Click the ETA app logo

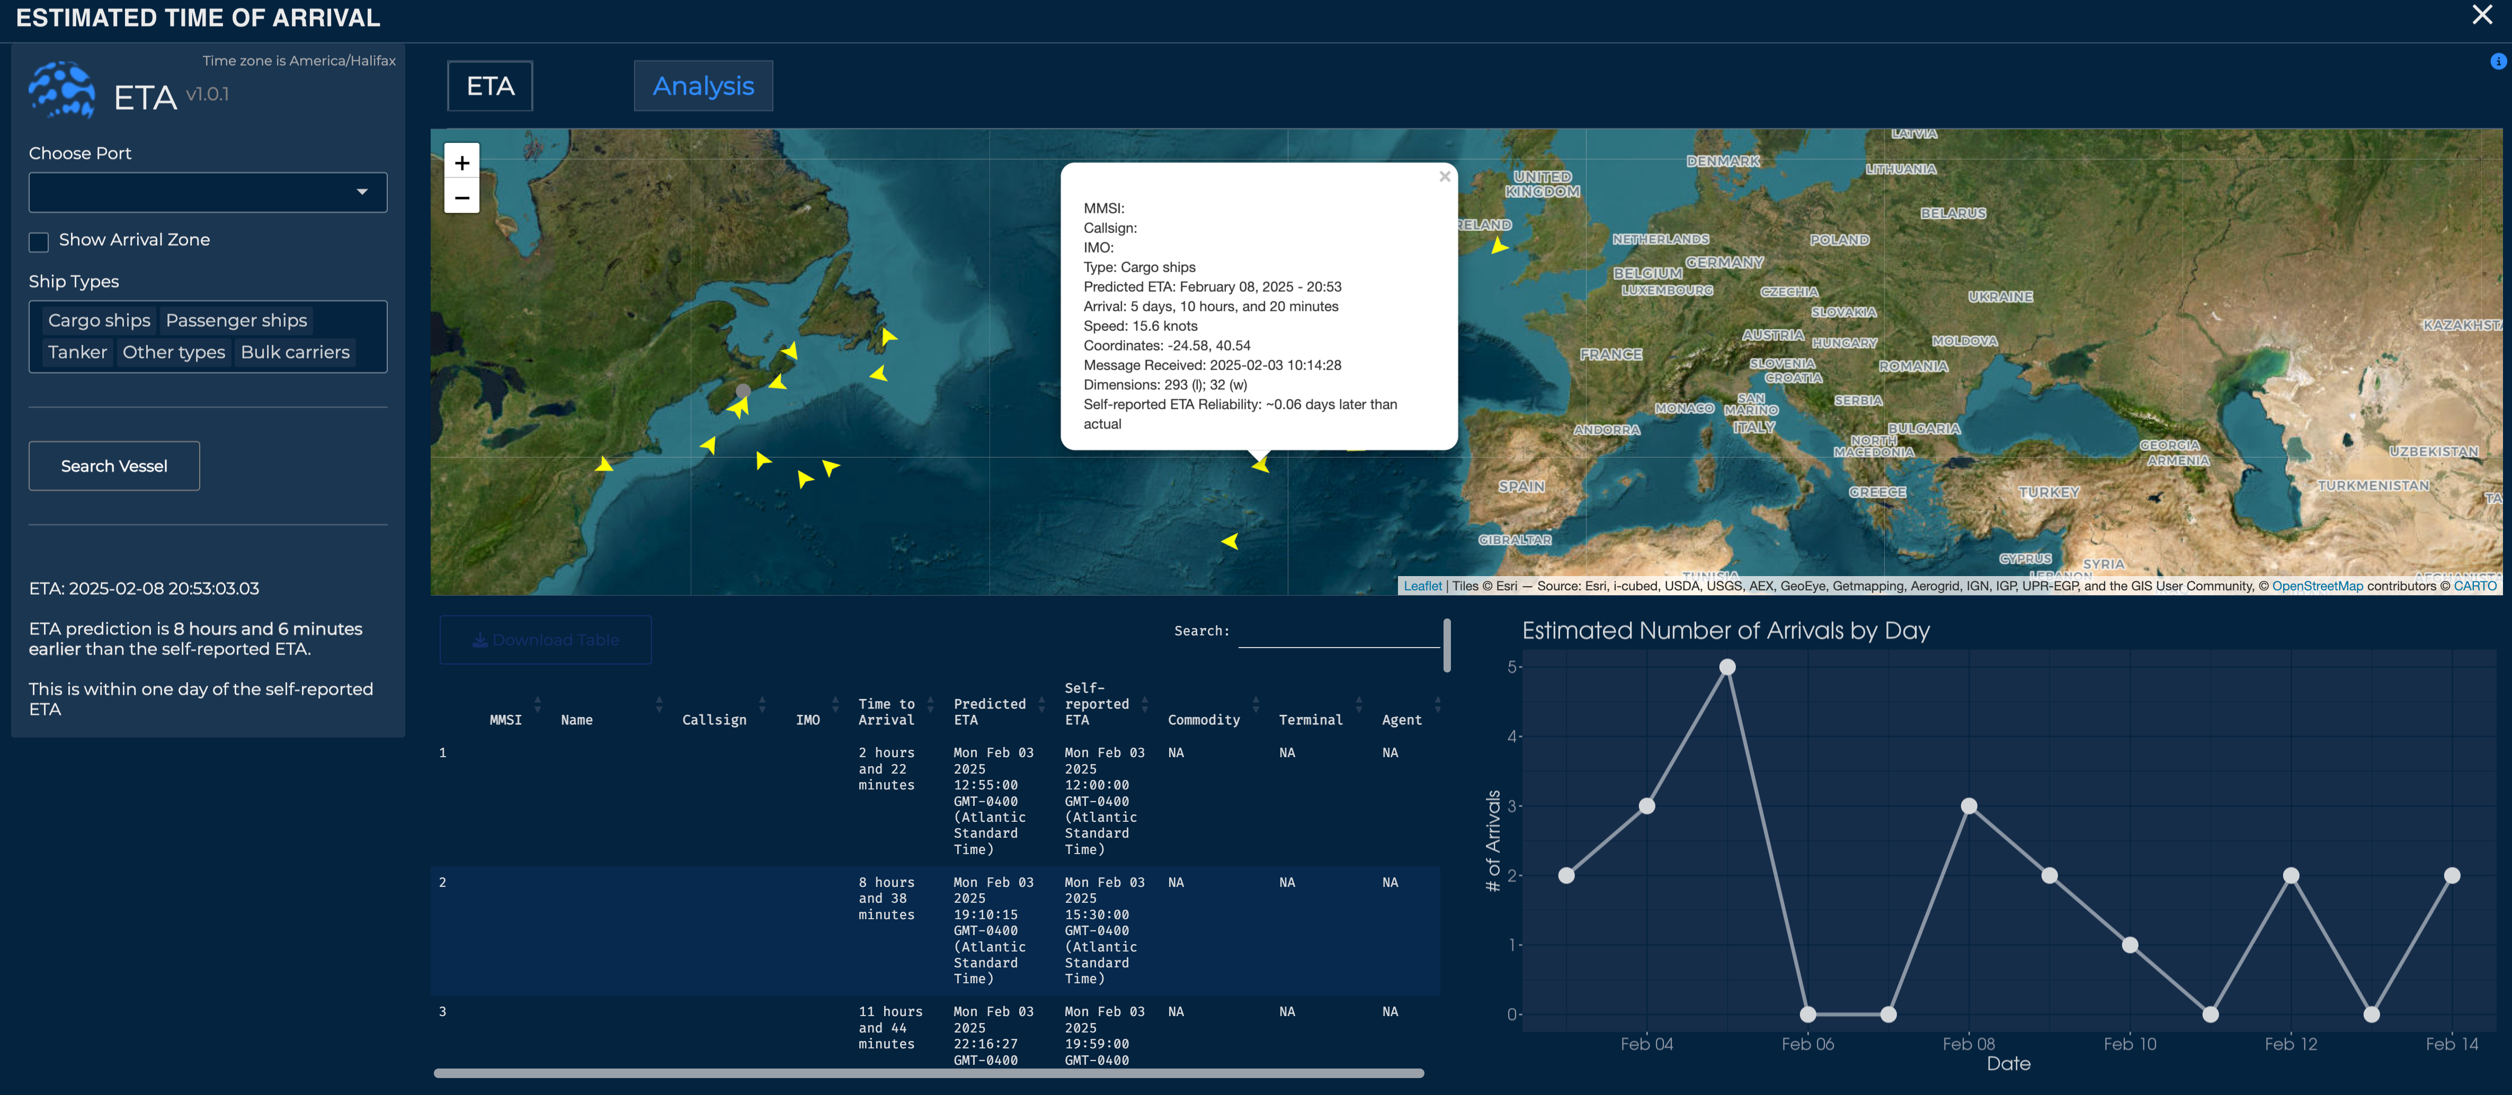[x=61, y=89]
